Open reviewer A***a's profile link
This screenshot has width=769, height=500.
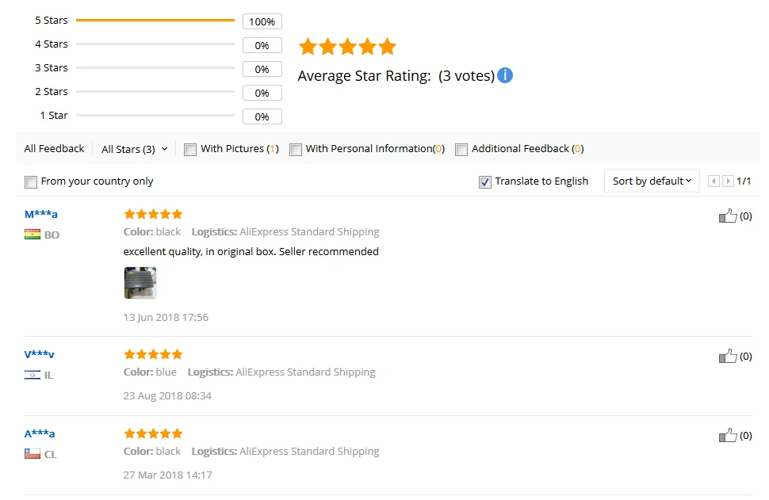coord(40,434)
